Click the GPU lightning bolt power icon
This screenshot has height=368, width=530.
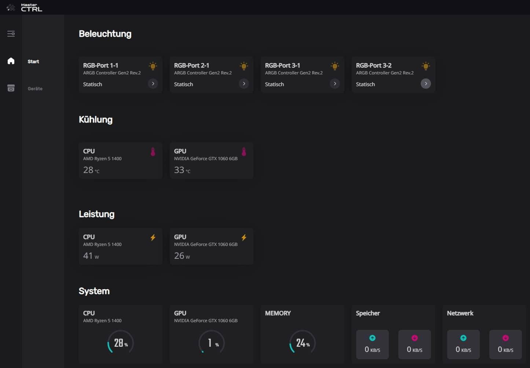click(244, 238)
